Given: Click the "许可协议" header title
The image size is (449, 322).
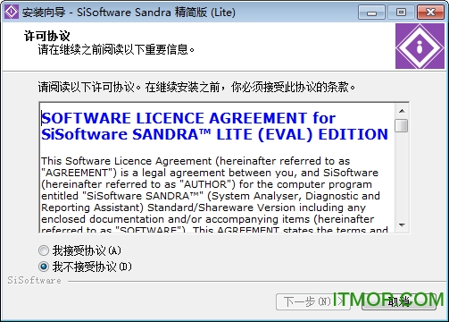Looking at the screenshot, I should click(x=46, y=36).
